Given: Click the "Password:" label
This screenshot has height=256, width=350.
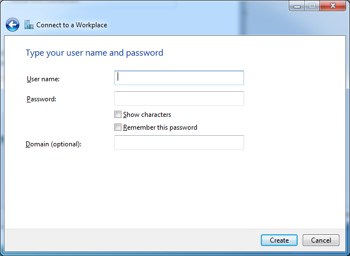Looking at the screenshot, I should coord(42,99).
